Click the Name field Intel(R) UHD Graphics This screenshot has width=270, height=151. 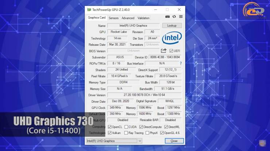(x=134, y=25)
